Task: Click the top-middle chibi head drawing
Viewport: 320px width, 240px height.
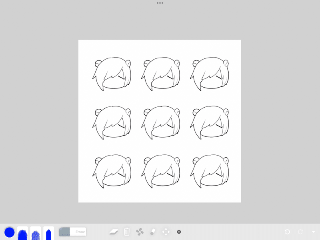Action: pyautogui.click(x=161, y=74)
